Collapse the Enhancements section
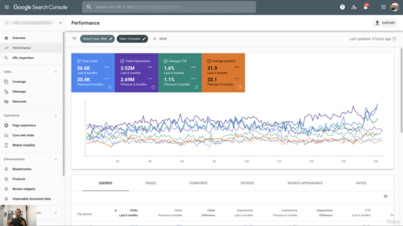This screenshot has height=226, width=403. point(55,159)
